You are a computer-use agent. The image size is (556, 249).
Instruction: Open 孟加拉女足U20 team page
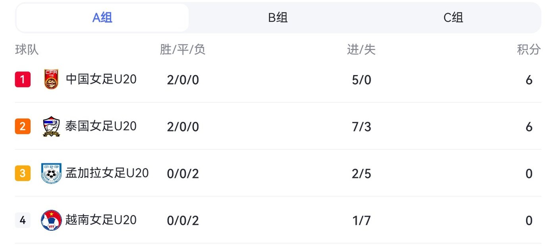point(107,173)
